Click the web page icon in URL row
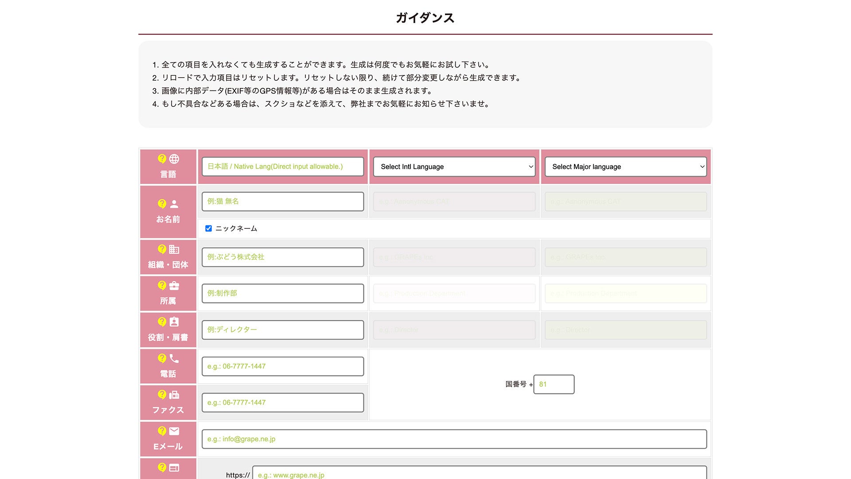The width and height of the screenshot is (851, 479). pos(174,467)
